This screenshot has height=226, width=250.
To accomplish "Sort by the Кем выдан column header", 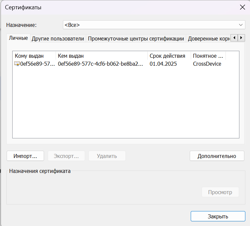I will (101, 56).
